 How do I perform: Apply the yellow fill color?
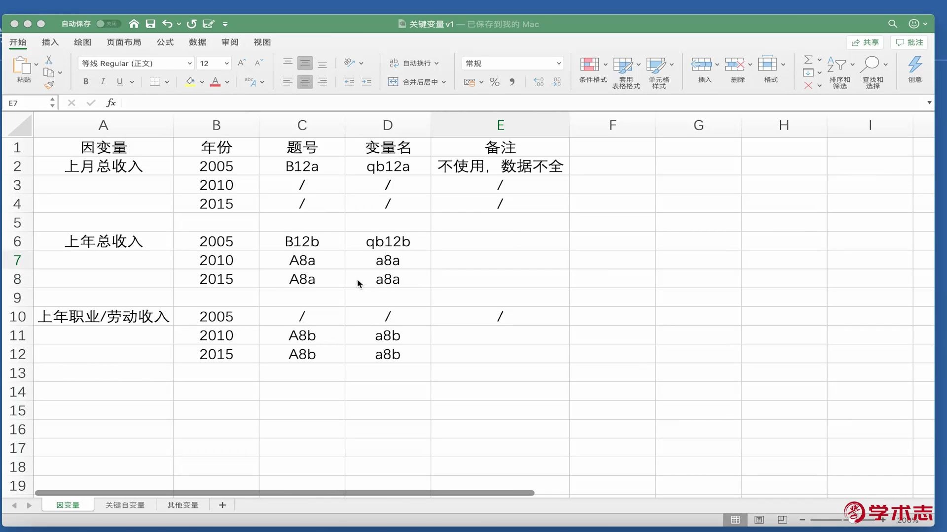(x=190, y=82)
